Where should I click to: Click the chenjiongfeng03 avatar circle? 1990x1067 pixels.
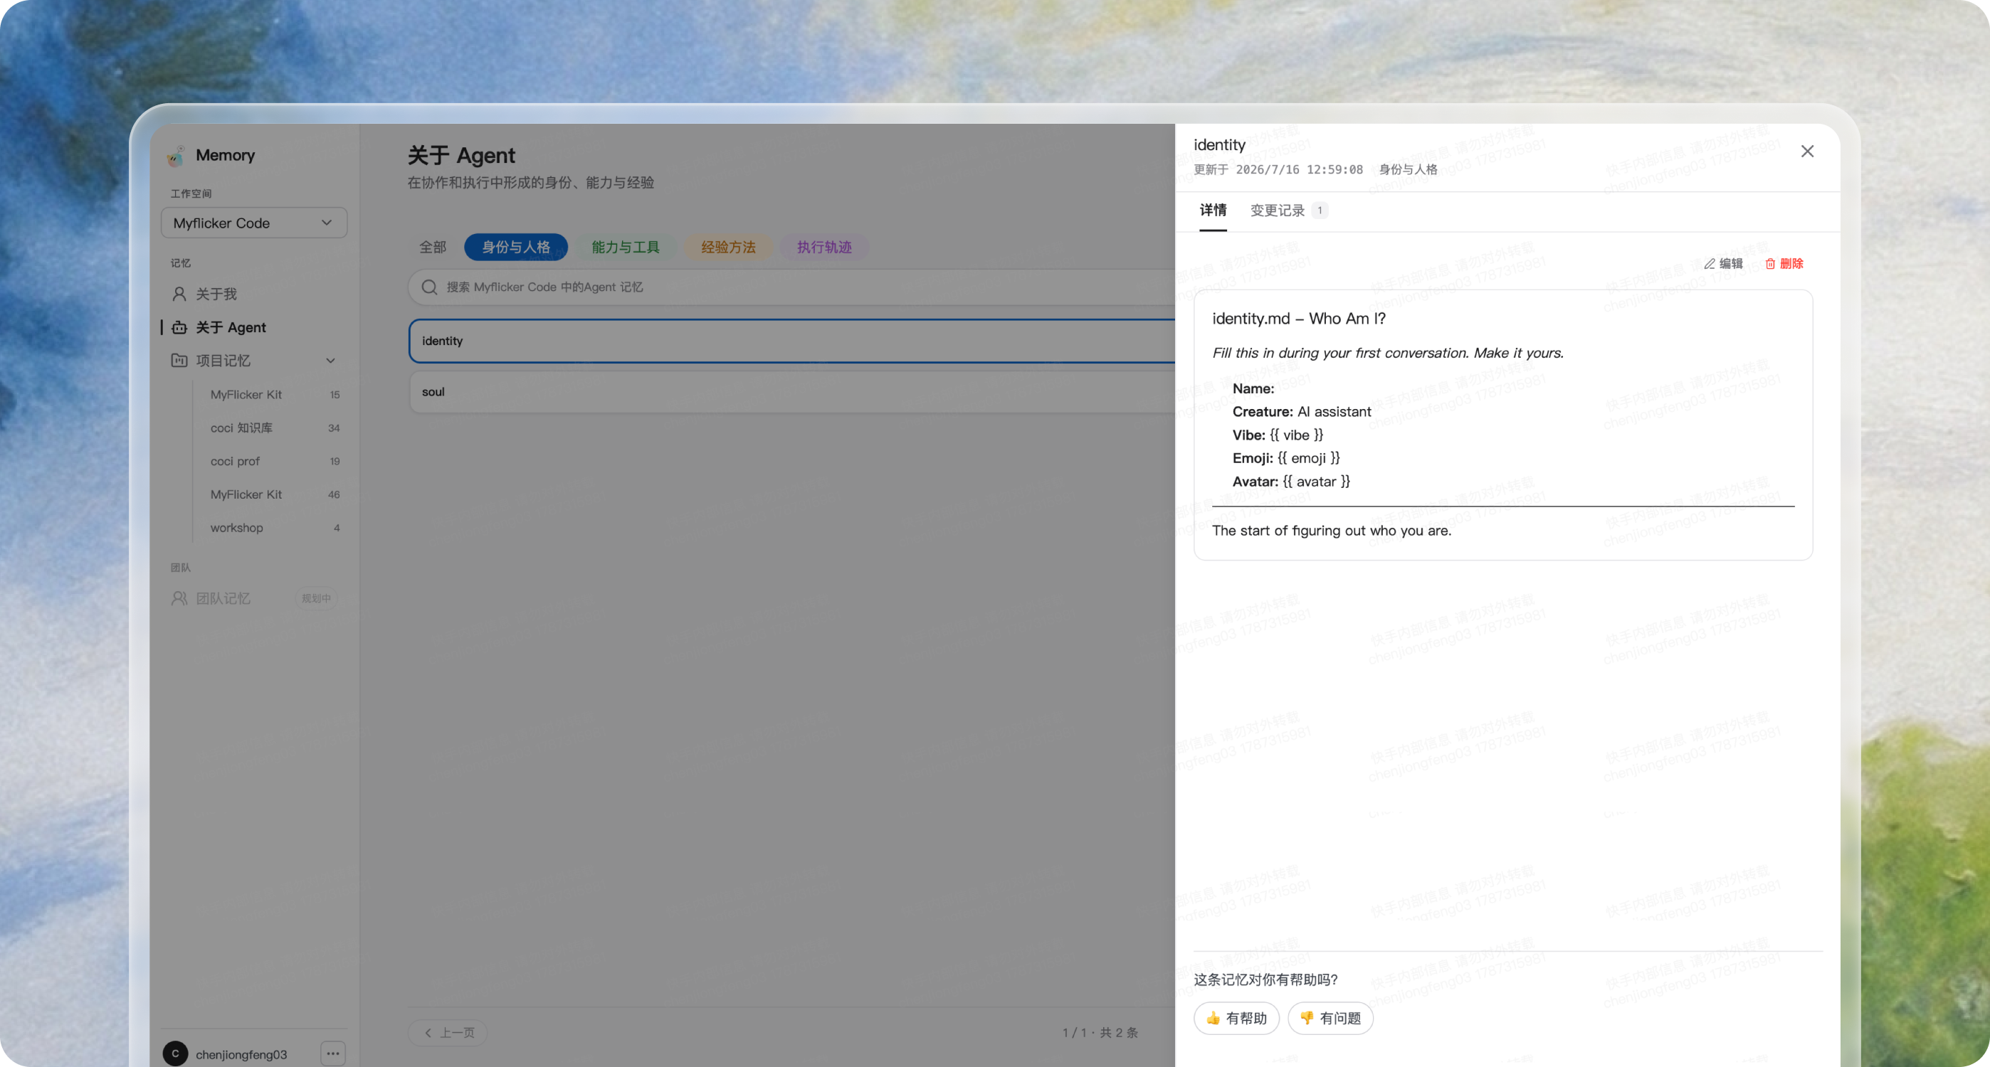[175, 1053]
